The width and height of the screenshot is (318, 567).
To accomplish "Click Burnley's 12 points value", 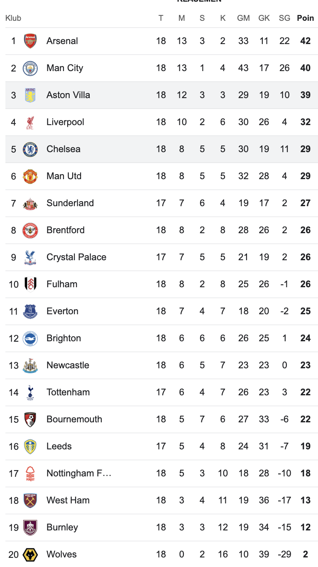I will point(306,528).
